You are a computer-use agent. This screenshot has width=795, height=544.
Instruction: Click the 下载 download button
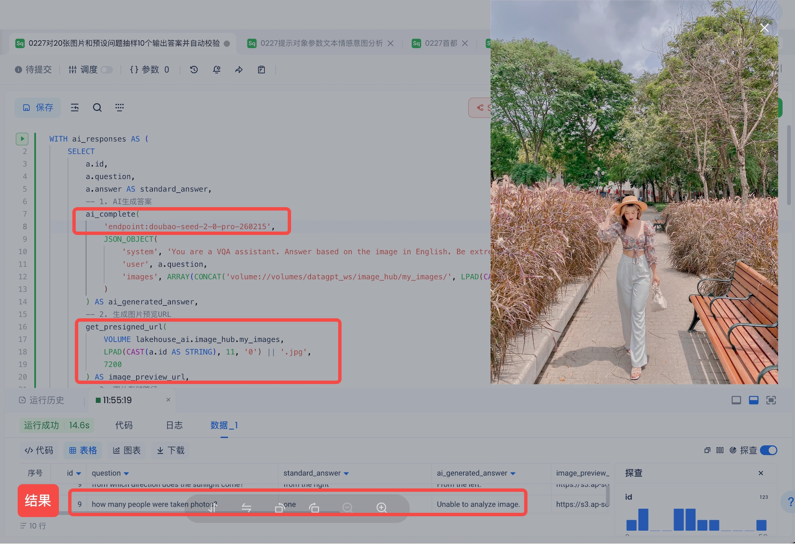(x=171, y=450)
